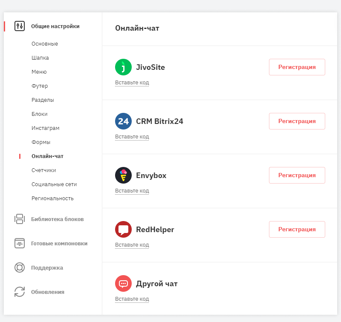Click the Support lifebuoy icon
Image resolution: width=341 pixels, height=322 pixels.
pyautogui.click(x=20, y=267)
